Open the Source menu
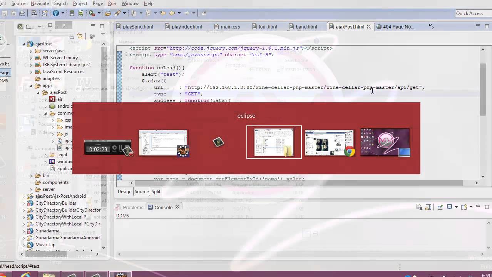 tap(18, 3)
